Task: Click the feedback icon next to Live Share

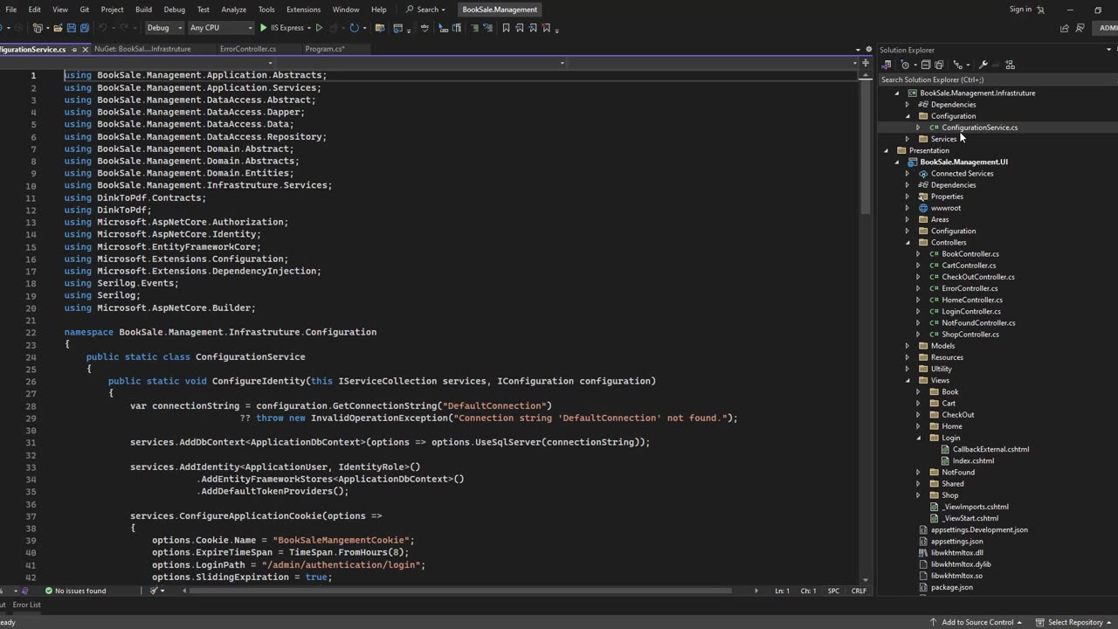Action: pos(1081,28)
